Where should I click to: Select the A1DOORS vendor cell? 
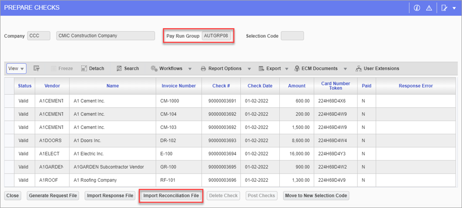coord(52,141)
